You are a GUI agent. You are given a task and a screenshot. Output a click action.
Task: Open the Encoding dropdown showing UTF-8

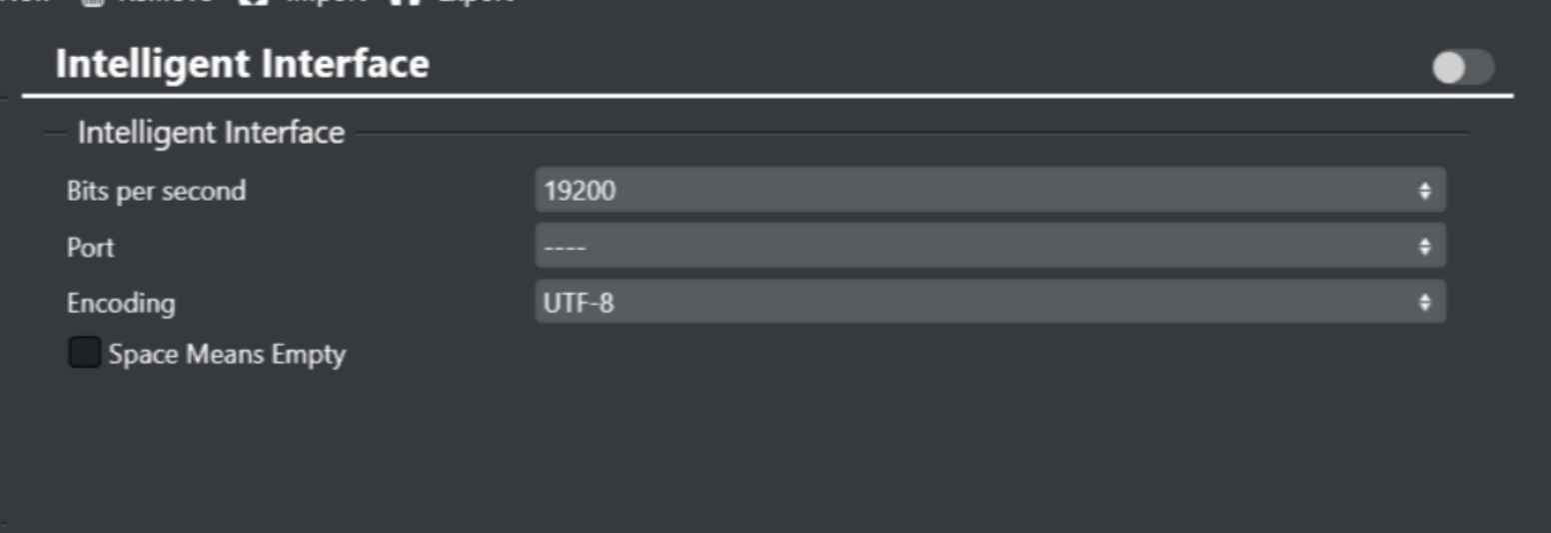click(x=989, y=301)
